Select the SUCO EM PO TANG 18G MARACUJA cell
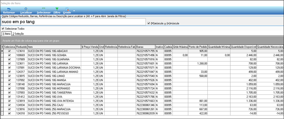This screenshot has width=284, height=119. 54,84
